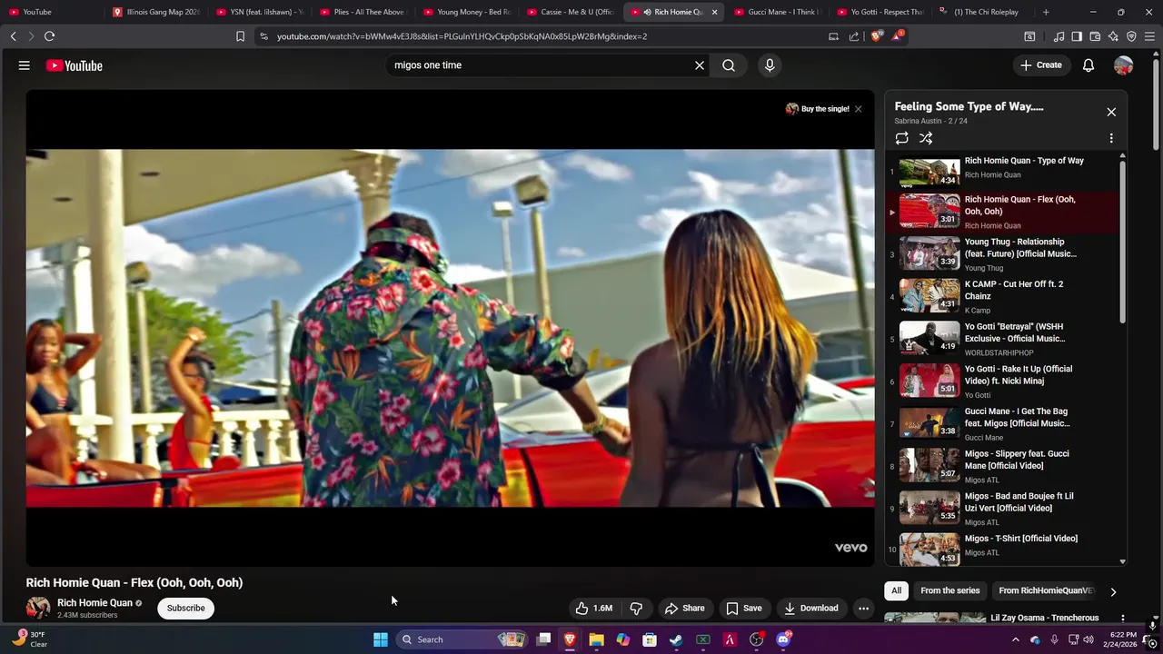
Task: Select 'Migos - Slippery feat. Gucci Mane'
Action: (1003, 466)
